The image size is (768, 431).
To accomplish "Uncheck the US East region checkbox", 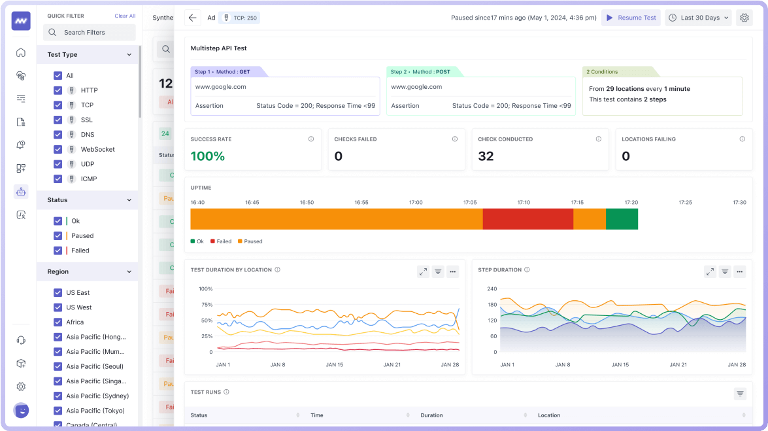I will click(x=58, y=292).
